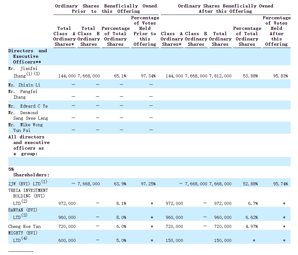
Task: Click 'All directors and executive officers as a group' label
Action: tap(29, 145)
